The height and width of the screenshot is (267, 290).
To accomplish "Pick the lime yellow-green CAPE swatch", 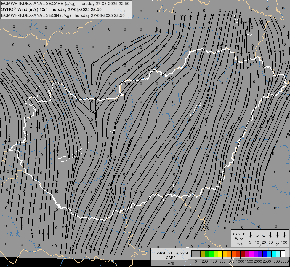I will click(216, 254).
